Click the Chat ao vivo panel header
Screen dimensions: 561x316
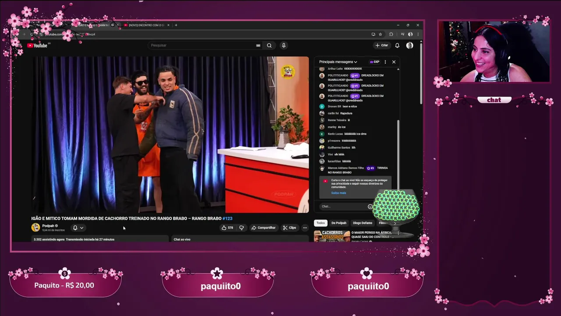(240, 239)
